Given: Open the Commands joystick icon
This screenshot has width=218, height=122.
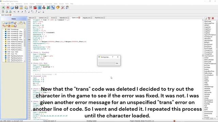Looking at the screenshot, I should pyautogui.click(x=44, y=7).
